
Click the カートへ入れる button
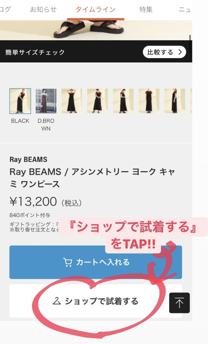point(95,262)
